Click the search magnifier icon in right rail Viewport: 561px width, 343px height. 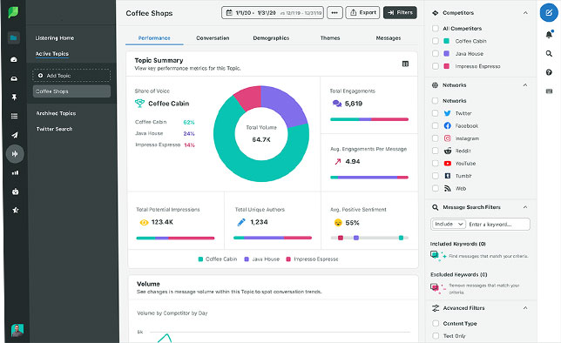click(x=549, y=54)
